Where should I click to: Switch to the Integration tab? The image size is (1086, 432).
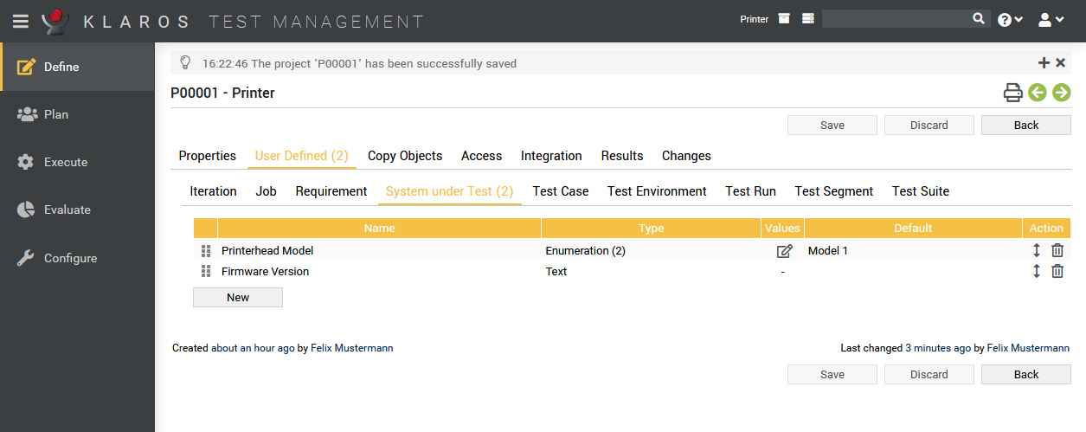[551, 156]
